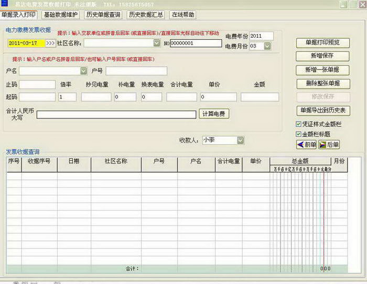
Task: Expand the 收款人 payee dropdown
Action: tap(240, 140)
